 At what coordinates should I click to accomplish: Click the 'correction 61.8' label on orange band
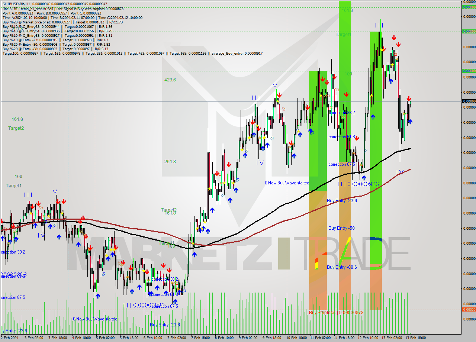coord(342,137)
